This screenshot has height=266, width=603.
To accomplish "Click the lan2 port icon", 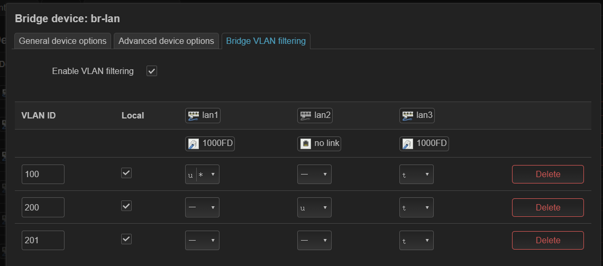I will pos(306,115).
